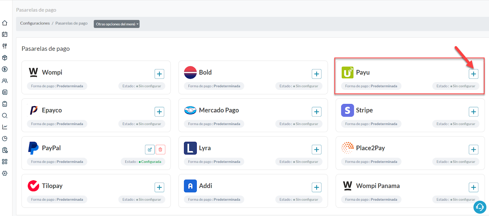
Task: Delete the PayPal gateway configuration
Action: tap(160, 149)
